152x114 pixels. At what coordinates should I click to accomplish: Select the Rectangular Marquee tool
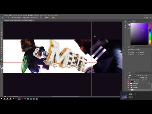[2, 24]
